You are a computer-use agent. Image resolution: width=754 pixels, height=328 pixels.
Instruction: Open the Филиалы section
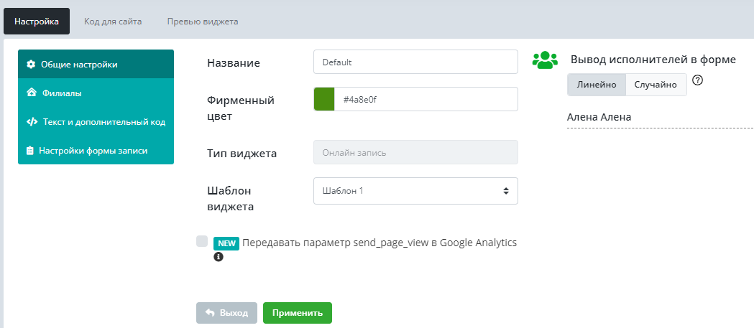point(96,93)
